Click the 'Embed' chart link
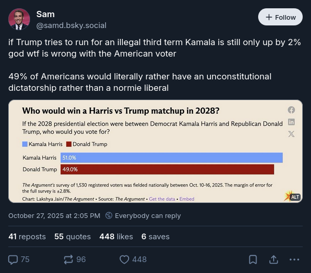The height and width of the screenshot is (273, 311). pyautogui.click(x=187, y=199)
